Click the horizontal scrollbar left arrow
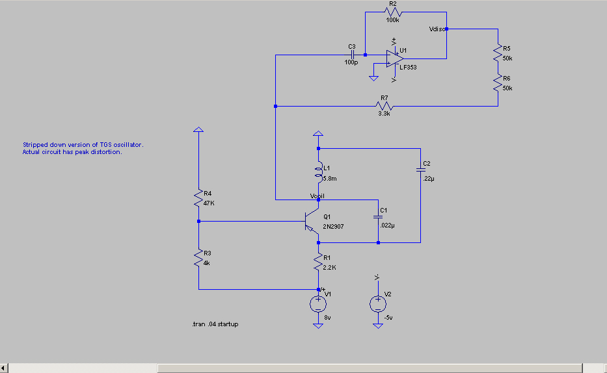 4,368
